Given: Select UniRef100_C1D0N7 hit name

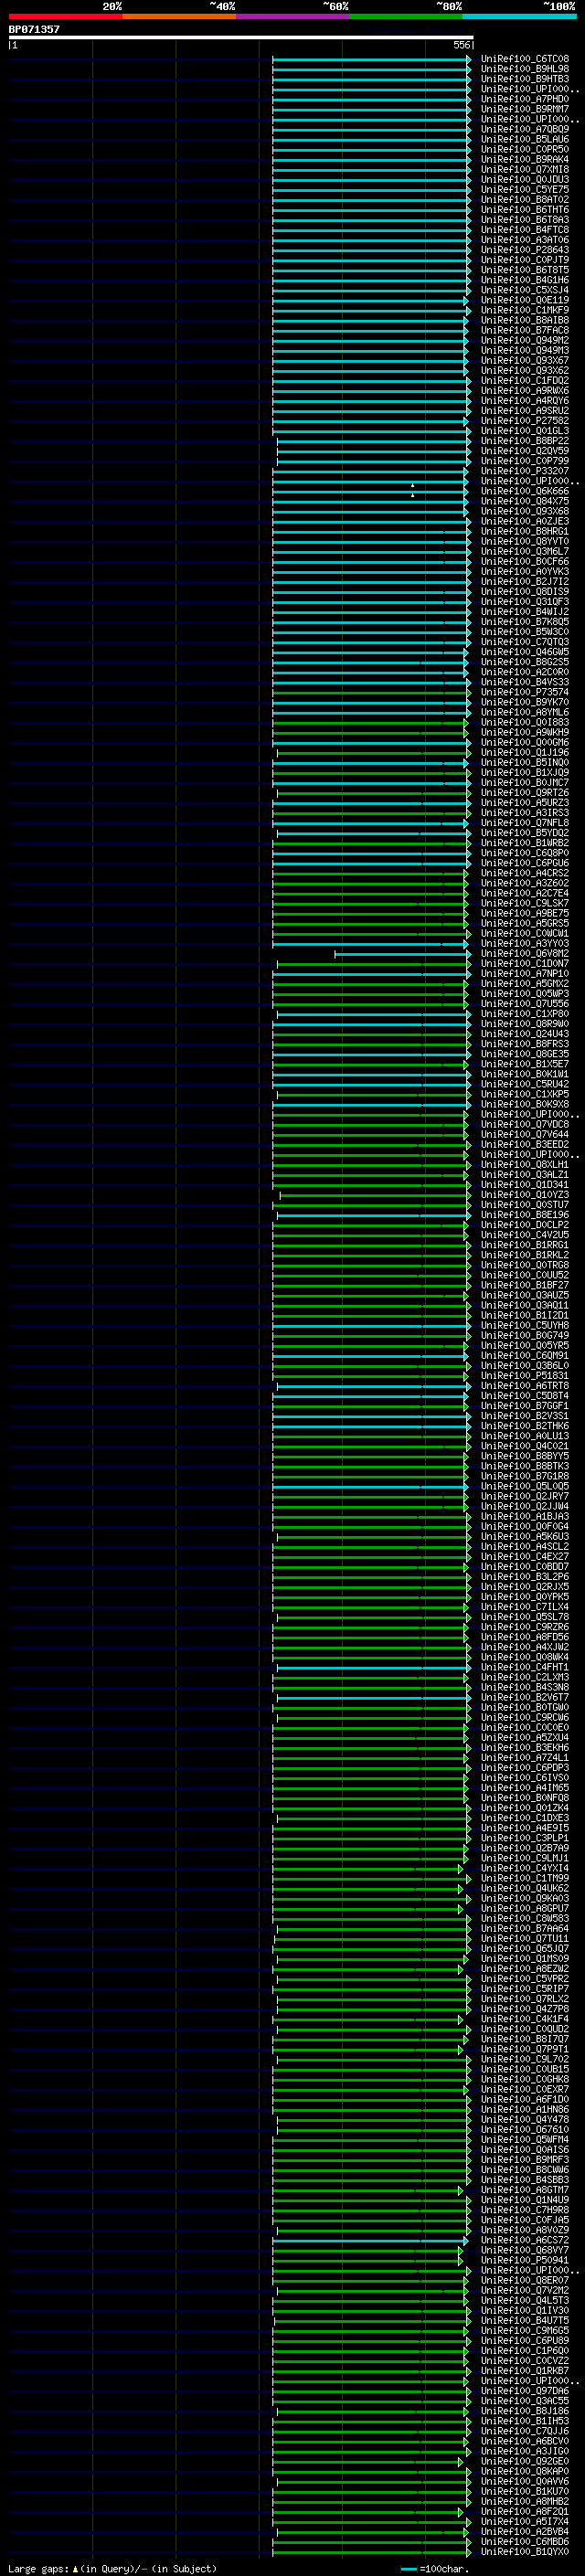Looking at the screenshot, I should [x=524, y=964].
